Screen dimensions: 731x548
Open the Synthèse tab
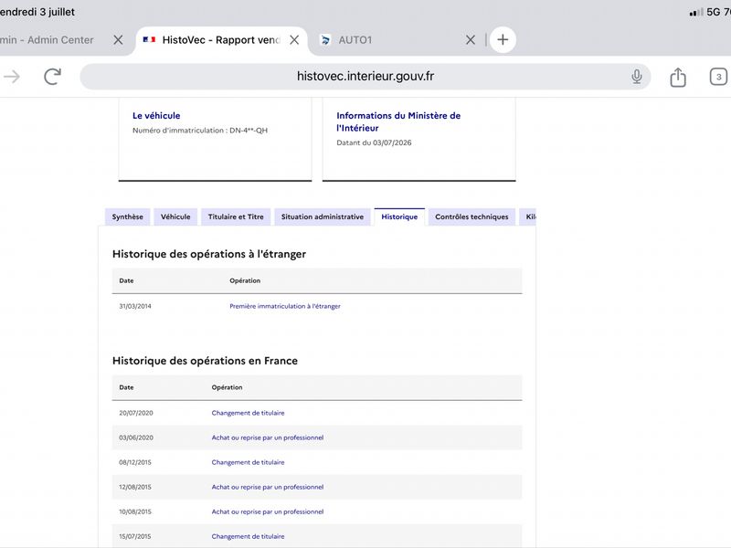click(x=127, y=216)
